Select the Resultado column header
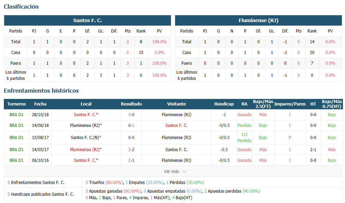345x203 pixels. [x=131, y=104]
